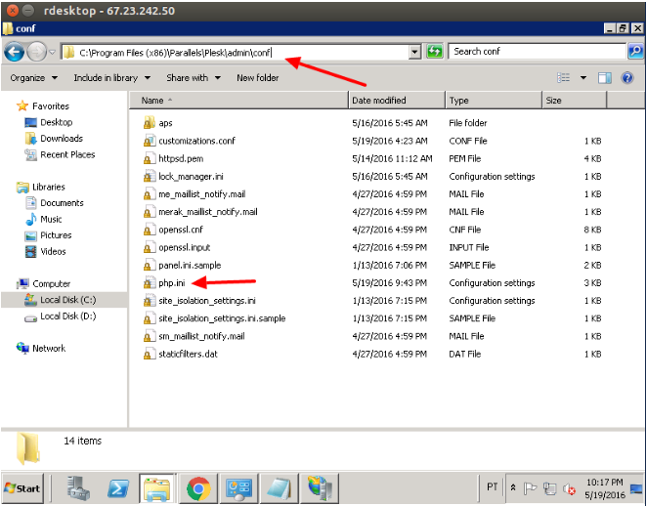The width and height of the screenshot is (647, 506).
Task: Click Action Center flag tray icon
Action: [x=530, y=488]
